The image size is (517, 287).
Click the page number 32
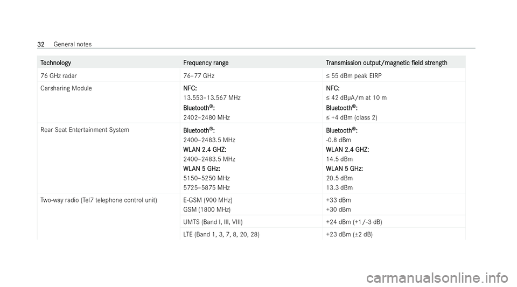41,44
